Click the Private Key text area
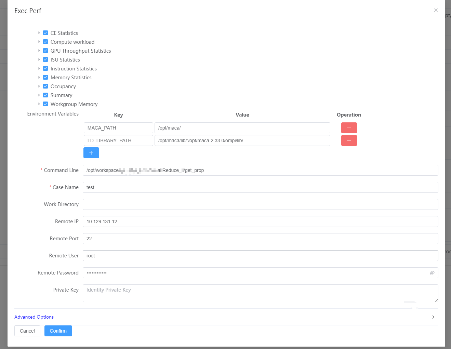 [x=260, y=293]
